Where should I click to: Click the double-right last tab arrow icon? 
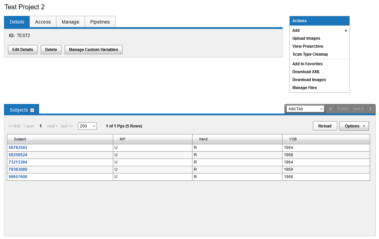[370, 109]
